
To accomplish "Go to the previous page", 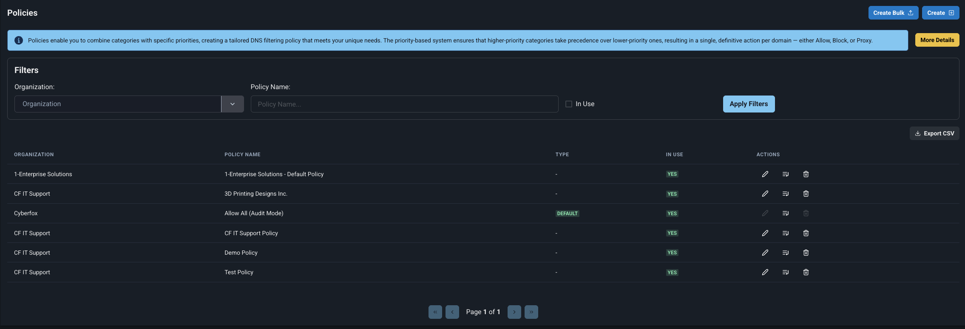I will pyautogui.click(x=452, y=312).
